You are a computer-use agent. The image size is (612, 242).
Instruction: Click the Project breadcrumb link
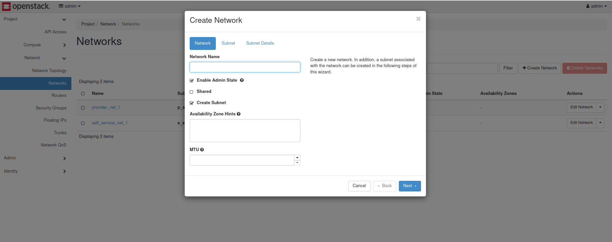tap(88, 24)
